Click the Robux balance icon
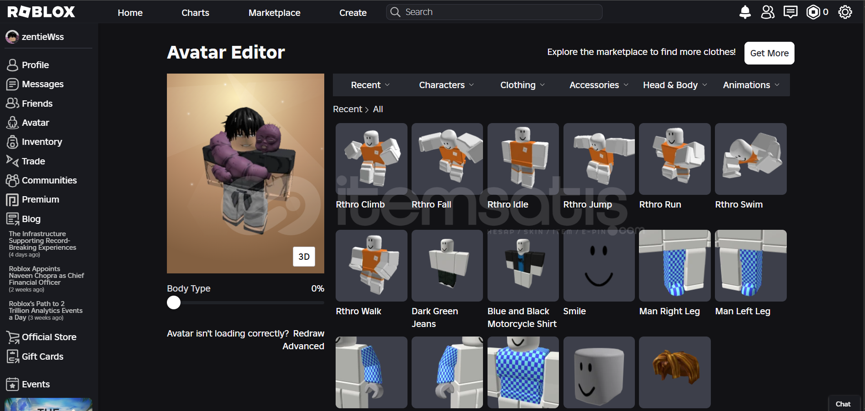The image size is (865, 411). coord(813,12)
